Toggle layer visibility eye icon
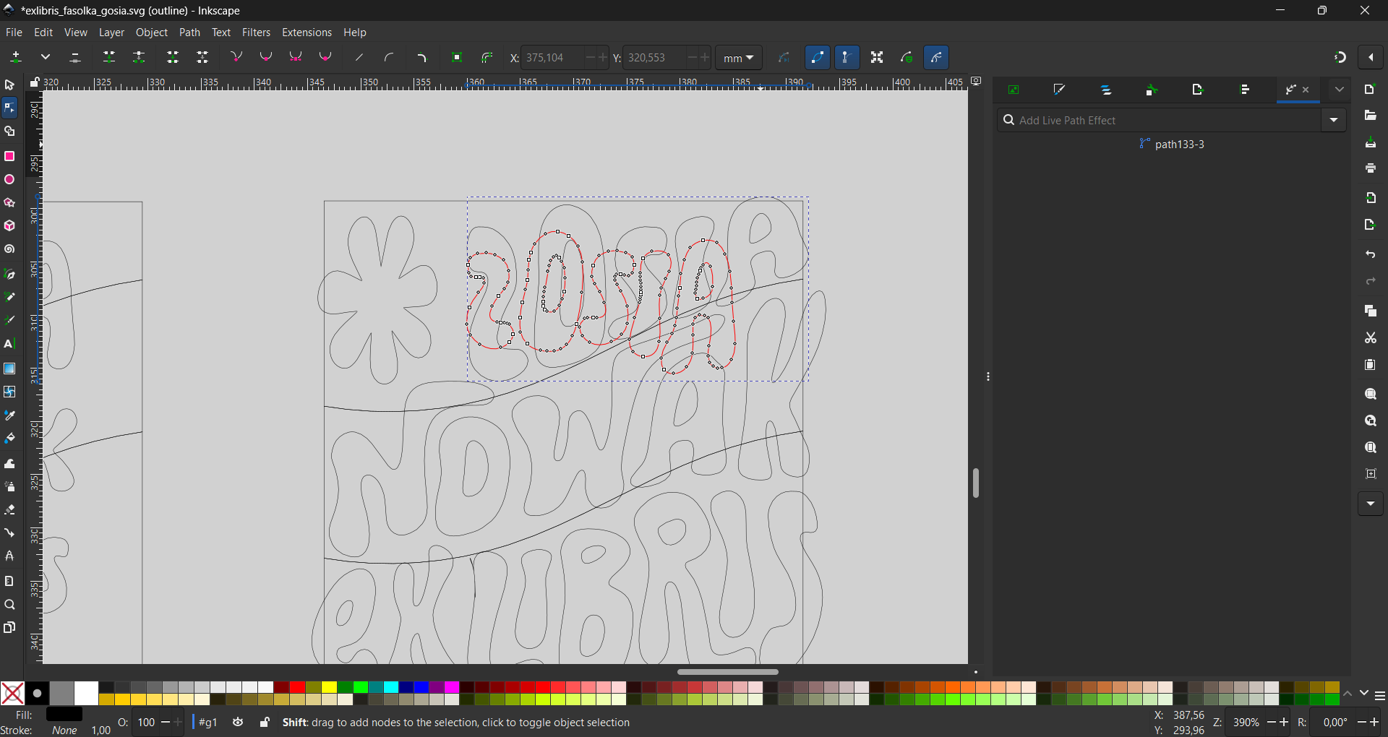Image resolution: width=1388 pixels, height=737 pixels. point(238,723)
